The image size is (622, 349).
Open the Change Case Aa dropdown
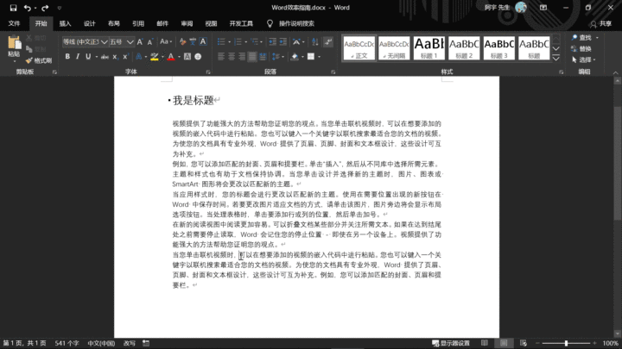(x=165, y=42)
